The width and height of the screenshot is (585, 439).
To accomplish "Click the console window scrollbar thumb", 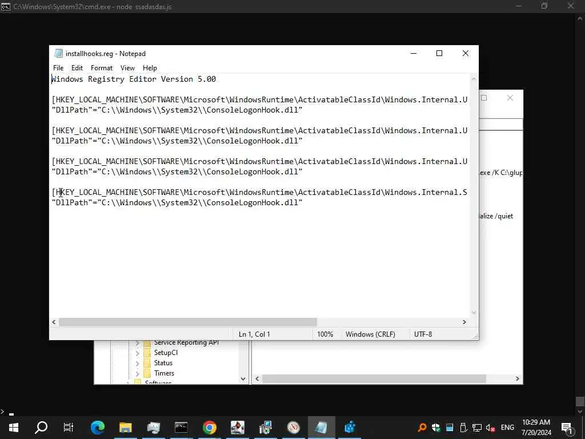I will click(580, 402).
